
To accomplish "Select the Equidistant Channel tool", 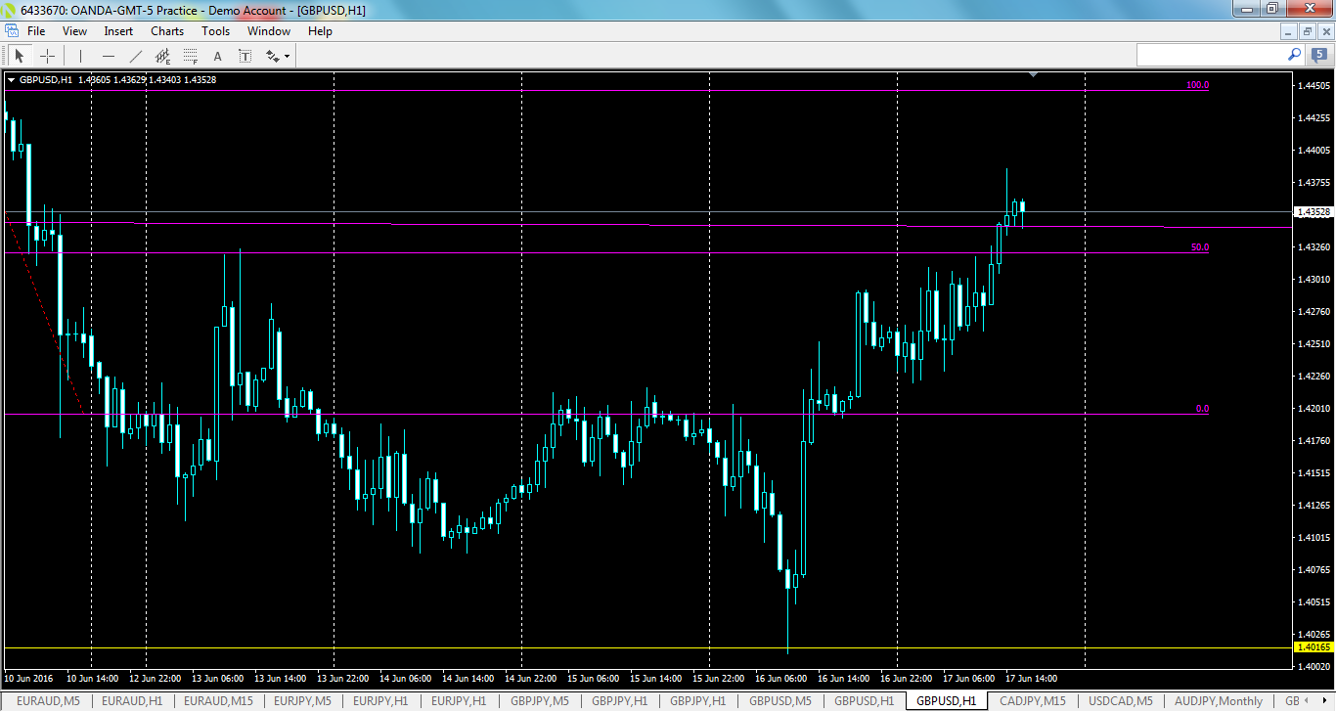I will click(162, 56).
